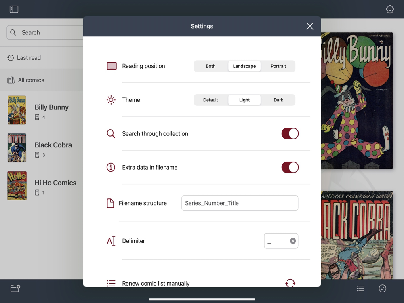Click the Filename structure input field

pyautogui.click(x=240, y=203)
